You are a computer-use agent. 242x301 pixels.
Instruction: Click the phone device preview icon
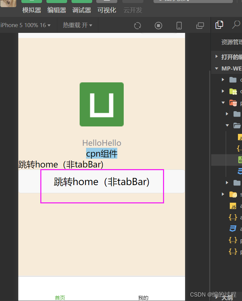click(x=179, y=25)
